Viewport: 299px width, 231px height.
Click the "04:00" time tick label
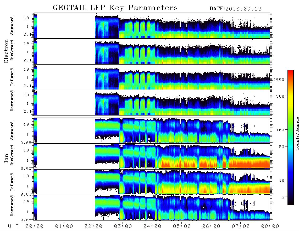click(x=152, y=227)
